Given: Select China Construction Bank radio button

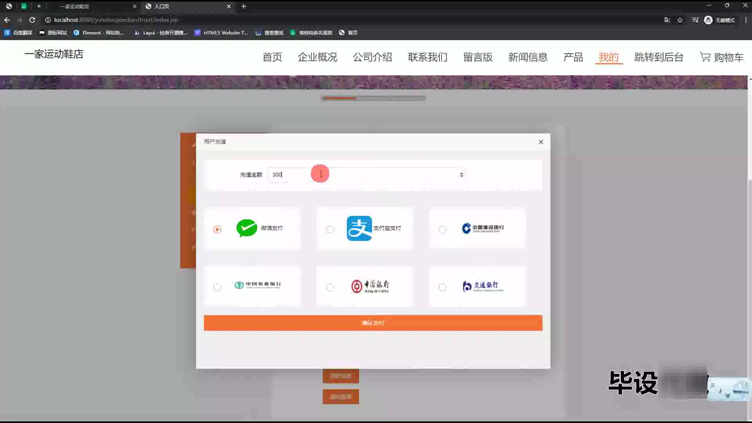Looking at the screenshot, I should 443,229.
